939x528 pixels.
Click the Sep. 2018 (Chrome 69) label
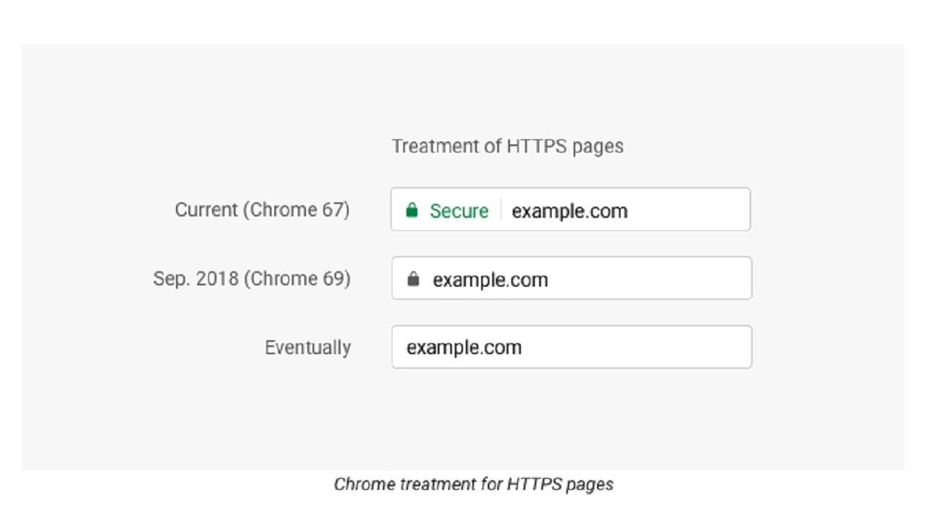(252, 279)
